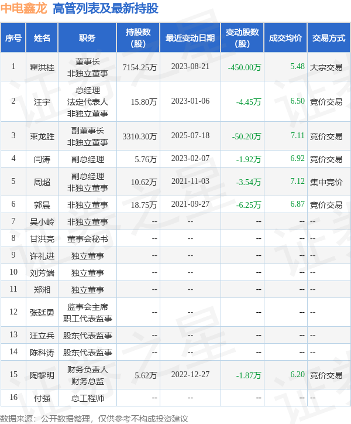
Task: Select the name 周超
Action: pos(42,182)
